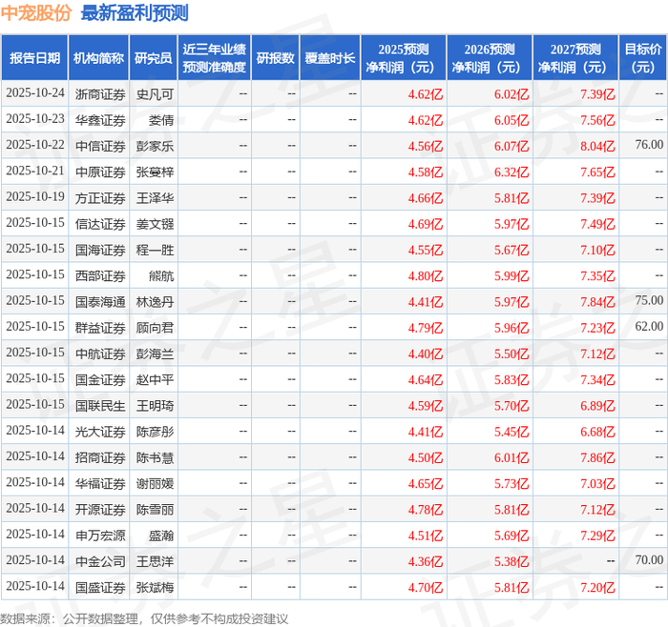Click the 华福证券 institution cell

pyautogui.click(x=100, y=483)
